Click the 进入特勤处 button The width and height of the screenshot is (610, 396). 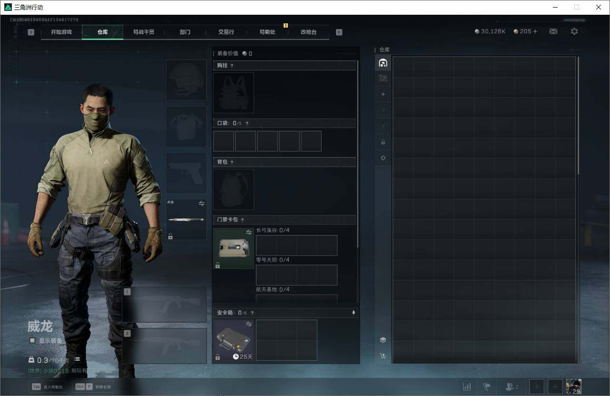click(x=48, y=387)
